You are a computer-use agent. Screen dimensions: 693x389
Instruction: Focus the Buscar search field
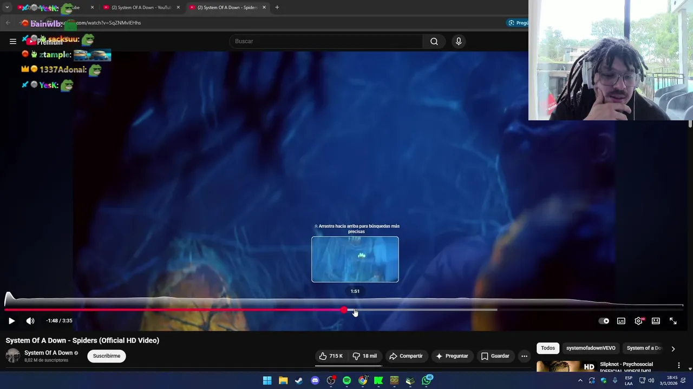(x=326, y=41)
